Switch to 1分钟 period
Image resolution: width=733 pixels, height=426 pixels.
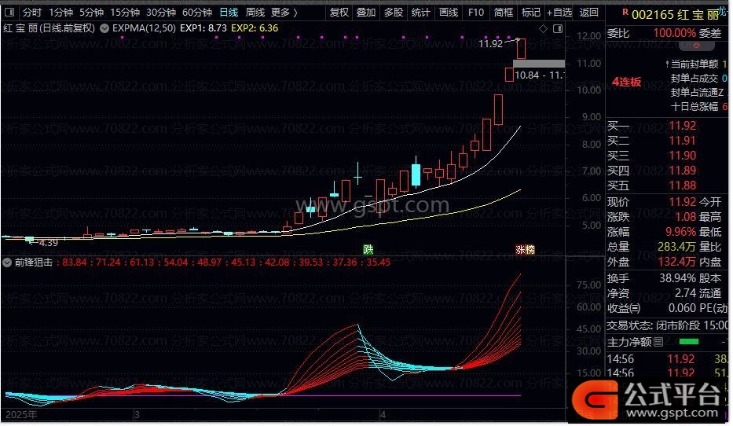pyautogui.click(x=60, y=13)
